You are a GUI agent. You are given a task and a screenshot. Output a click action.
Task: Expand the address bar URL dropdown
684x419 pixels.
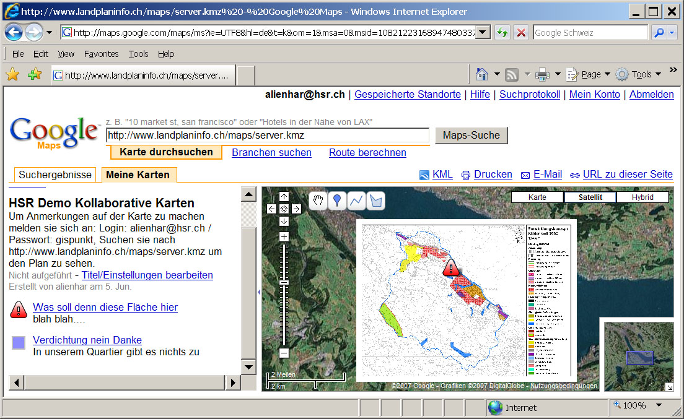(x=483, y=33)
